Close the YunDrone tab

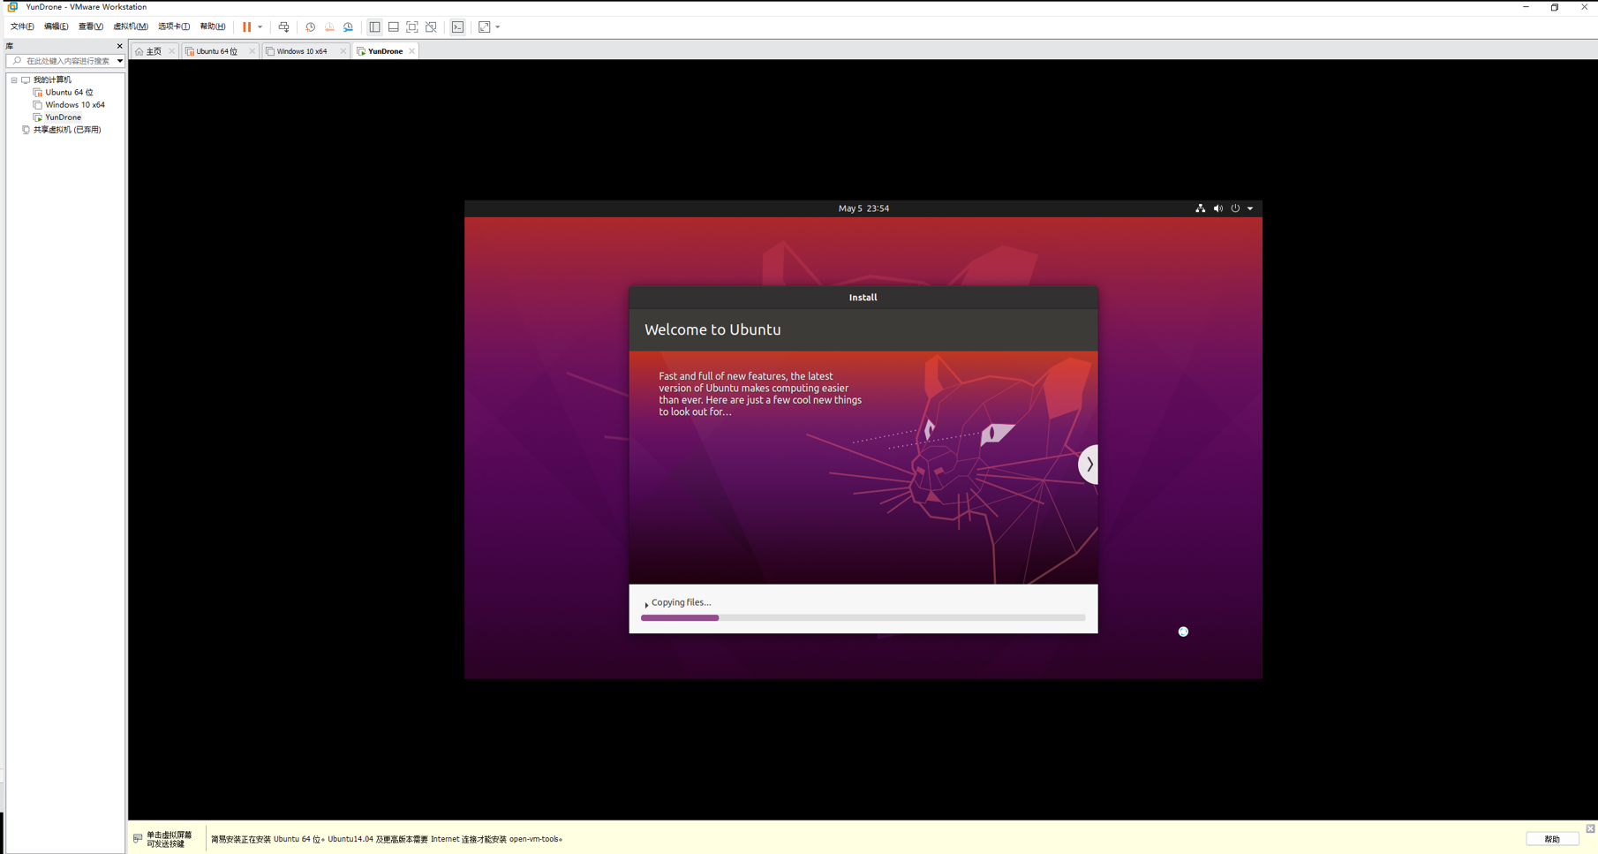tap(412, 51)
